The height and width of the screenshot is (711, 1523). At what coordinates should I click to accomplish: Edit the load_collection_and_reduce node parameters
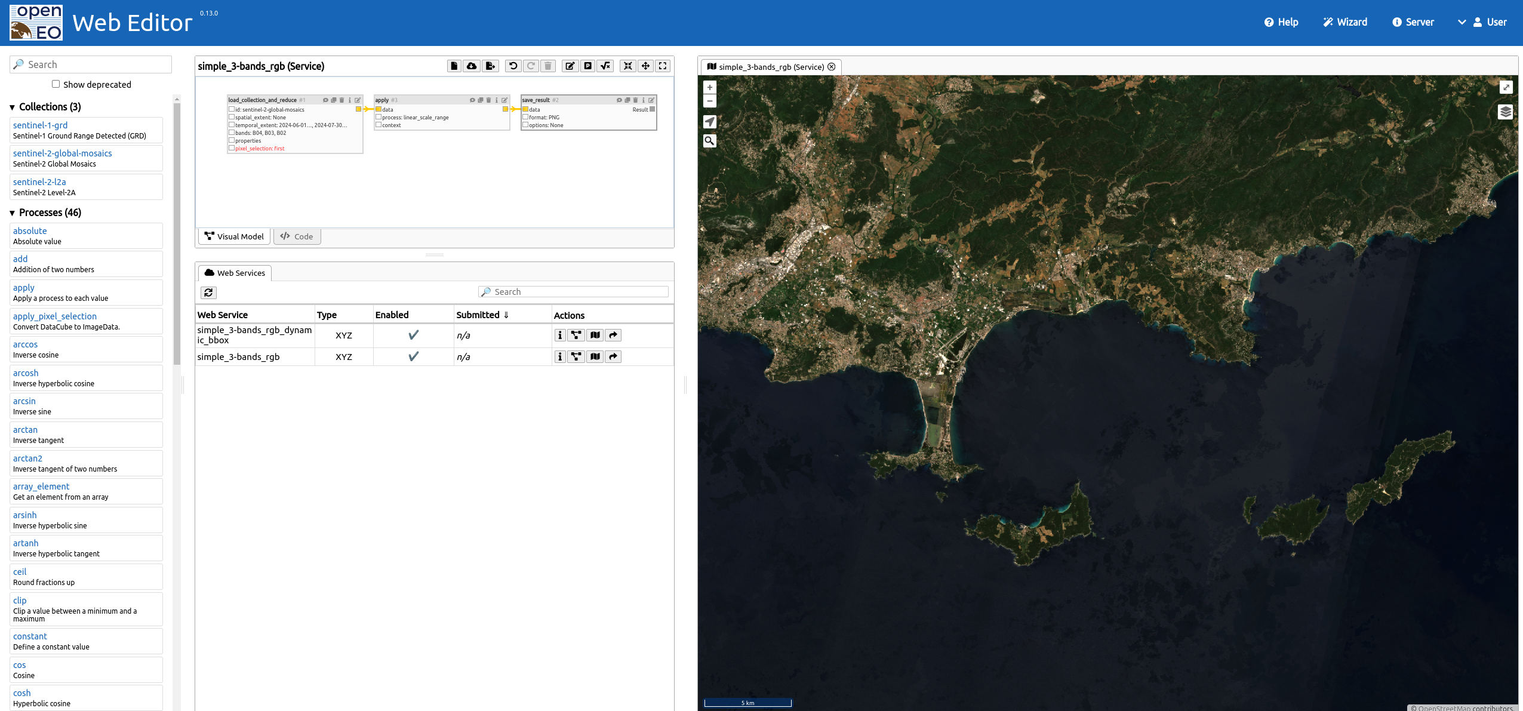[x=358, y=100]
